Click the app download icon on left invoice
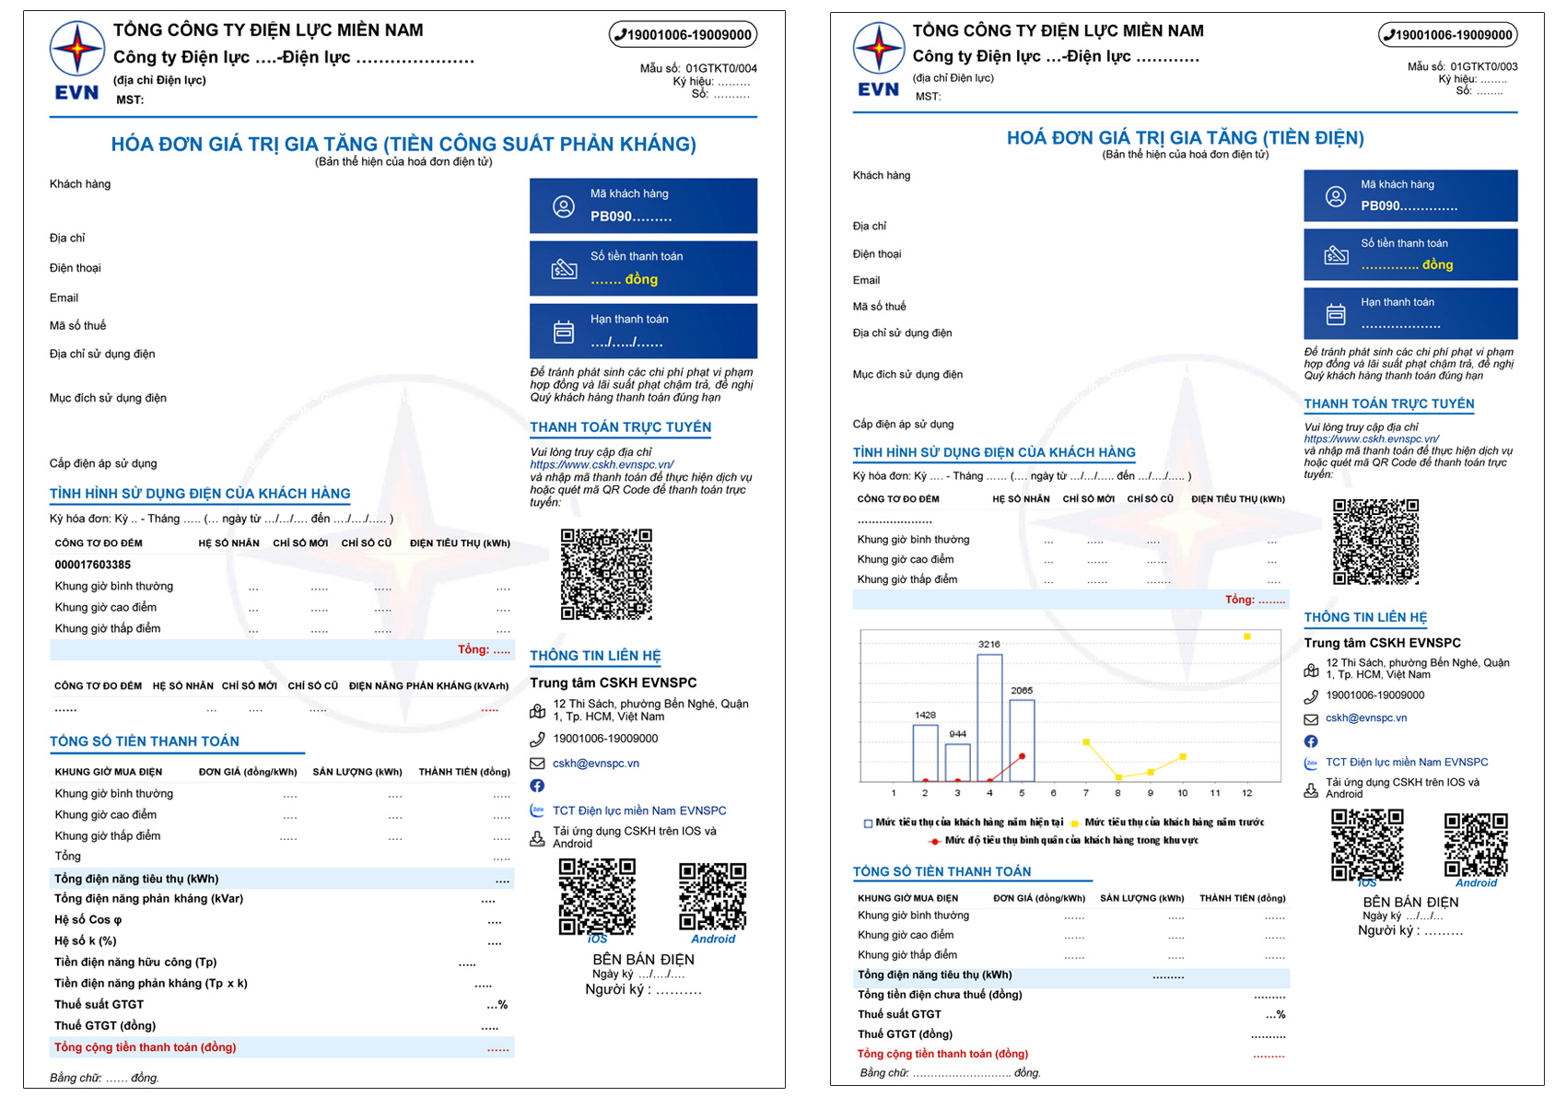This screenshot has height=1097, width=1567. tap(537, 838)
